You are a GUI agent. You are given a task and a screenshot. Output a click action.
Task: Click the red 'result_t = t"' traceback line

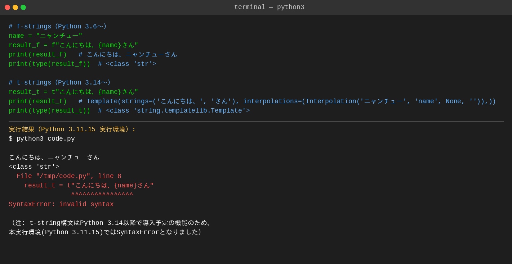pyautogui.click(x=89, y=186)
